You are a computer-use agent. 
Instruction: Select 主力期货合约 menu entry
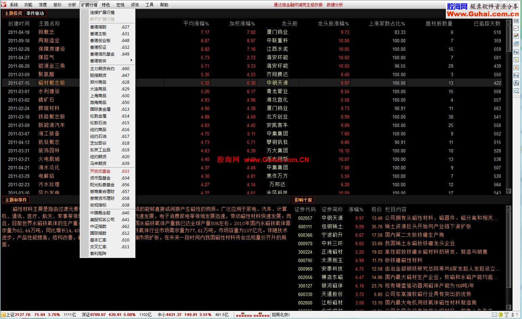coord(107,69)
